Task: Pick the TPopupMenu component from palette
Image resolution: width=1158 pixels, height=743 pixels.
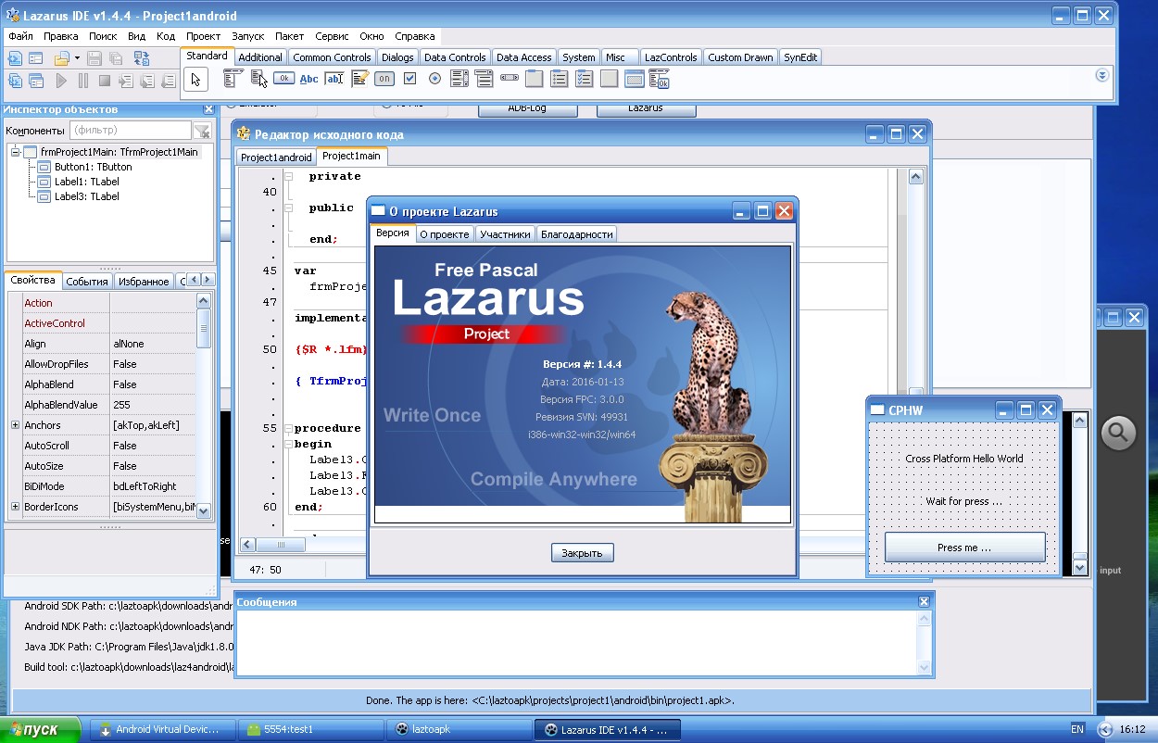Action: 258,79
